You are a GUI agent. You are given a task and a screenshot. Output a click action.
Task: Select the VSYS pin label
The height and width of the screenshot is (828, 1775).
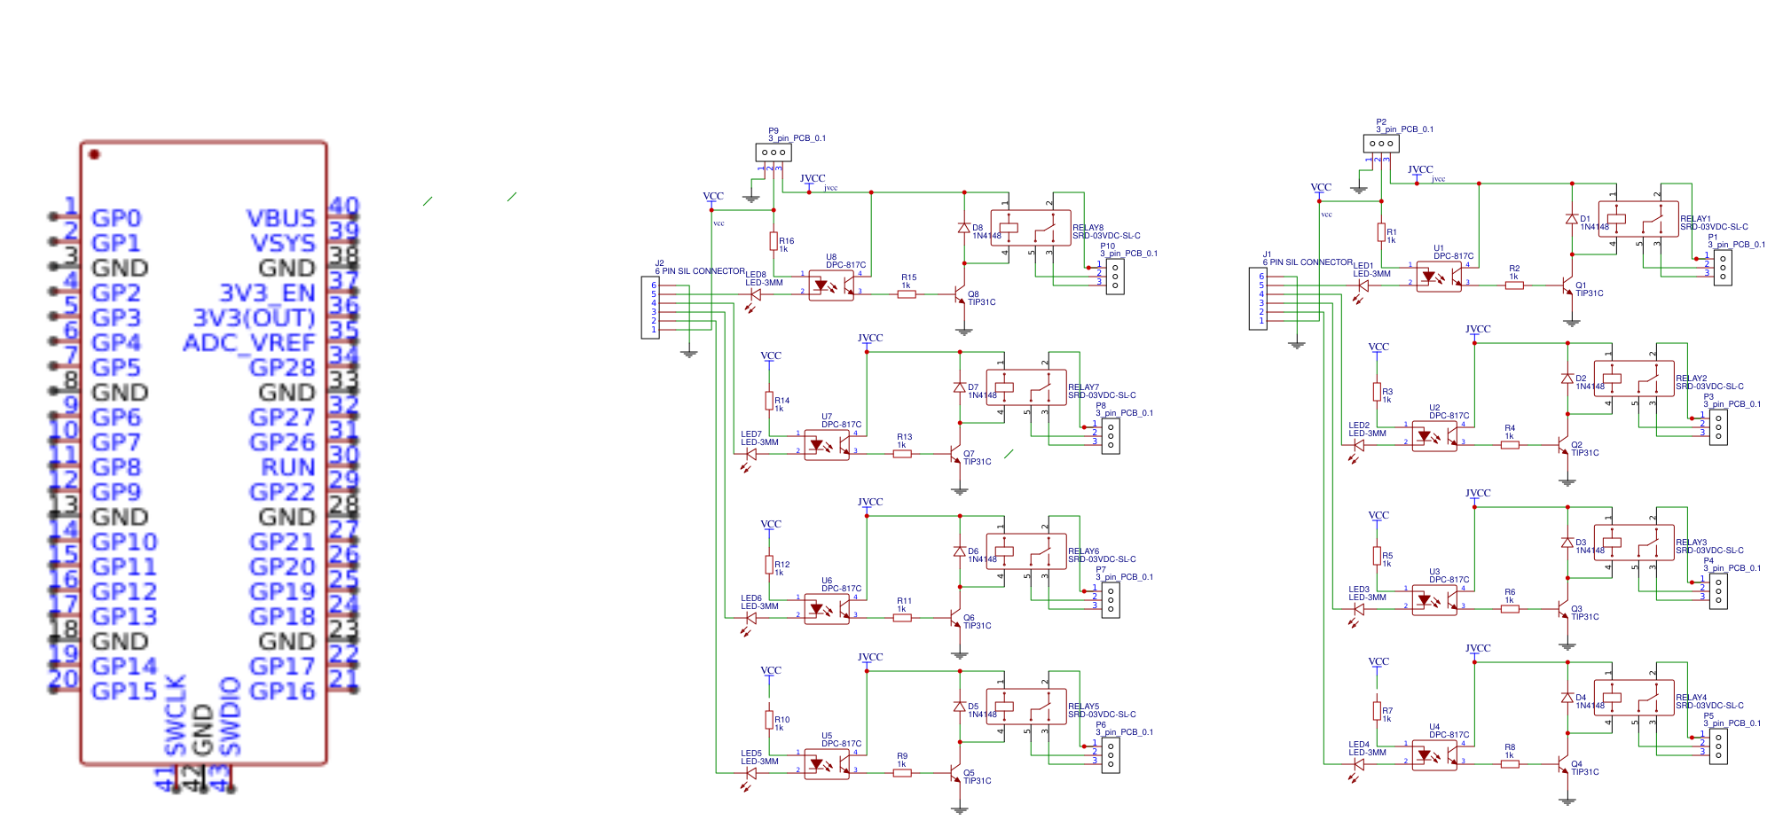point(283,243)
